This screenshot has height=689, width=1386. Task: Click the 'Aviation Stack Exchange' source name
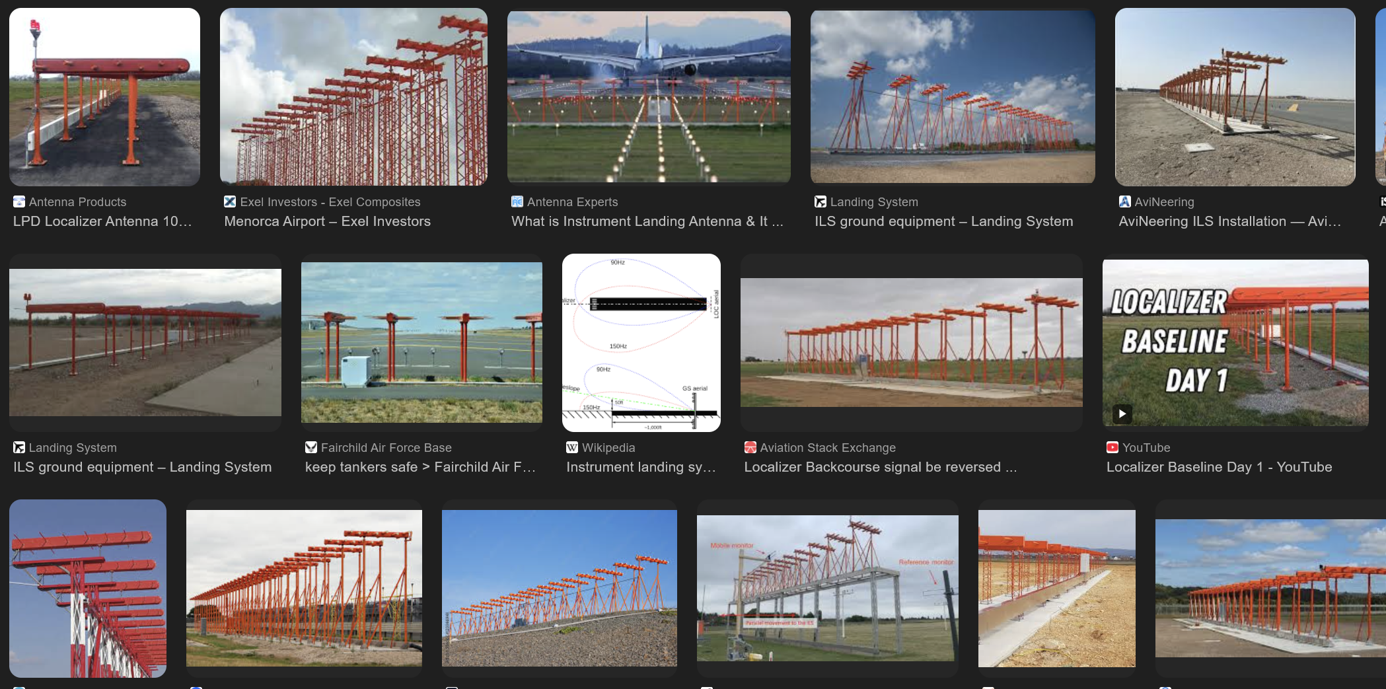828,447
